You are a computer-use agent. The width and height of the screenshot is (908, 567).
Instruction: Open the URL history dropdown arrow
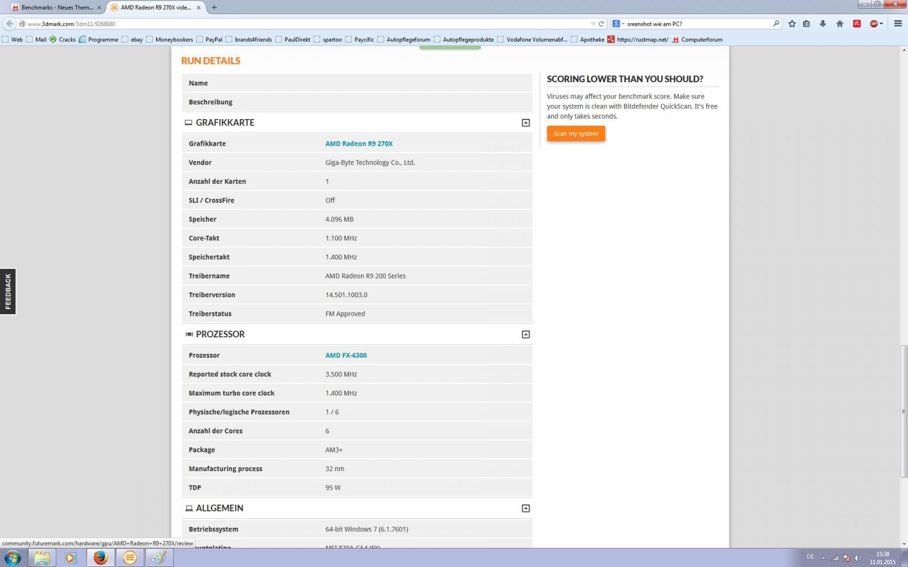tap(593, 24)
